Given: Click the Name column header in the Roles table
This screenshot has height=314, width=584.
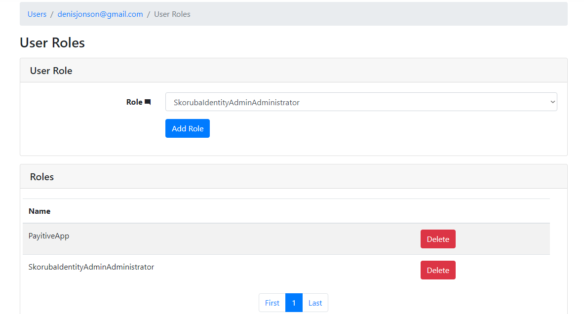Looking at the screenshot, I should pos(39,211).
